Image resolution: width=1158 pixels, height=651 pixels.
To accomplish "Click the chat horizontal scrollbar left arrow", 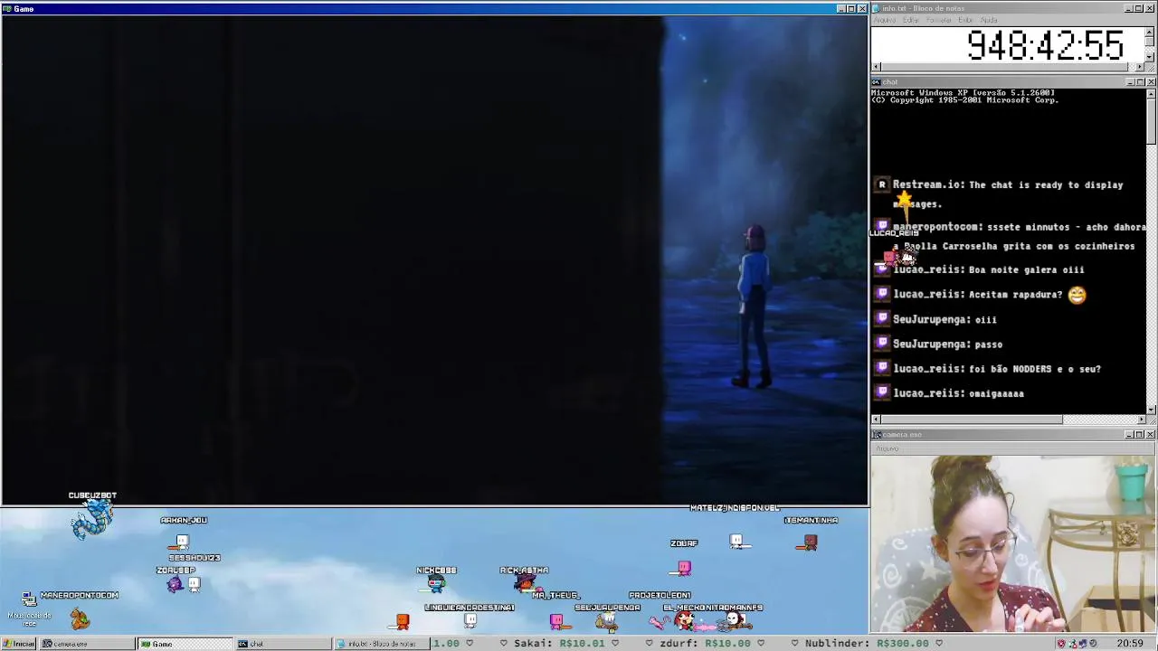I will point(876,420).
